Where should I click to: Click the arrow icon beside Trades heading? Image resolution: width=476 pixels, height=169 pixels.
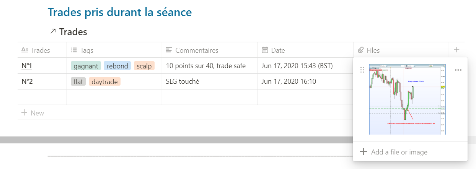pyautogui.click(x=53, y=31)
